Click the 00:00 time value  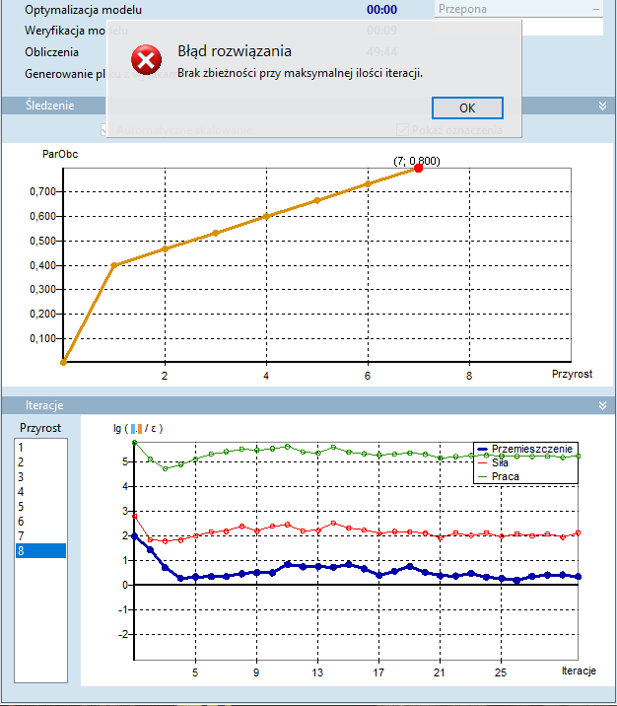(381, 10)
